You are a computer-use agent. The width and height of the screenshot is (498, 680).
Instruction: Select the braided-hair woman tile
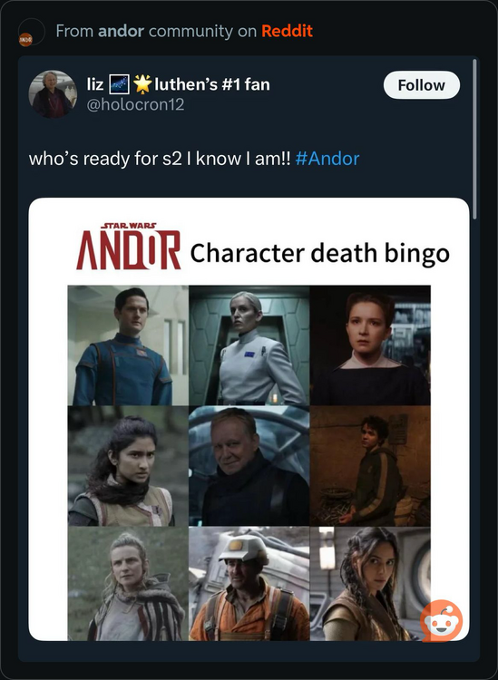370,583
